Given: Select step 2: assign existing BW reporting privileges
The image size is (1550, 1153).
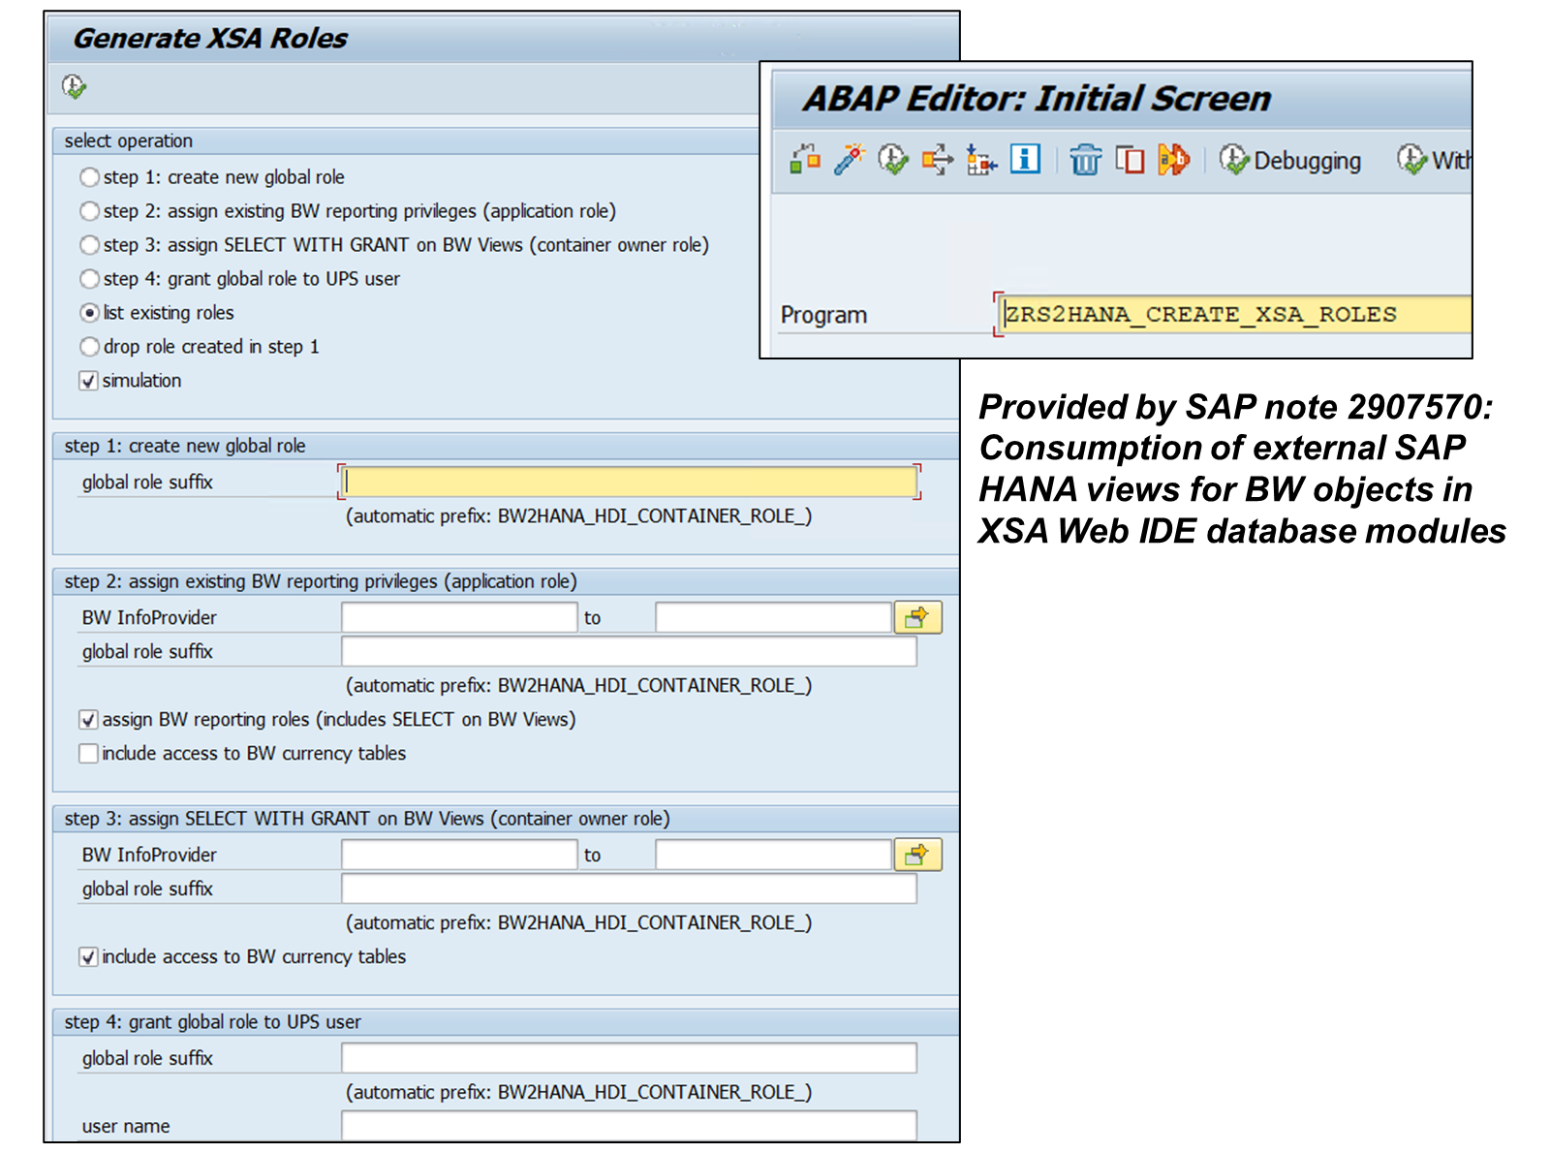Looking at the screenshot, I should point(90,211).
